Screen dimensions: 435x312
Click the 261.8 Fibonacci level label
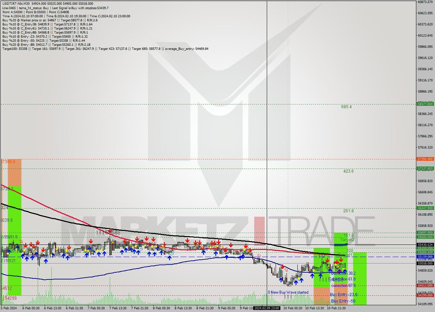pyautogui.click(x=348, y=211)
